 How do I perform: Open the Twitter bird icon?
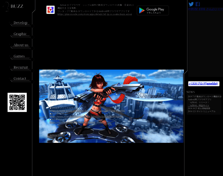coord(191,4)
